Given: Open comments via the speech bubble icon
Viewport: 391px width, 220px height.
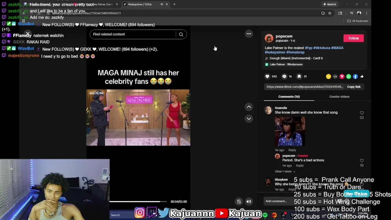Looking at the screenshot, I should click(x=284, y=76).
